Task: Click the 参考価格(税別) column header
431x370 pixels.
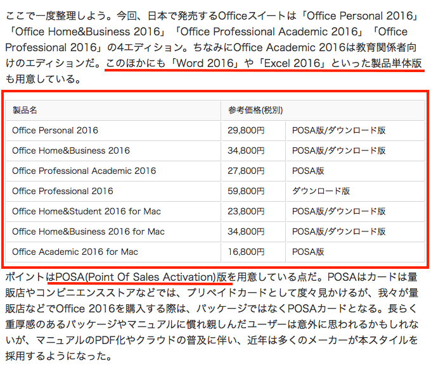Action: click(x=323, y=111)
